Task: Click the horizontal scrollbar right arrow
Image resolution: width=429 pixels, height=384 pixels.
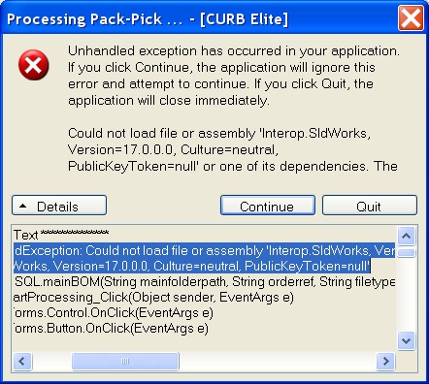Action: click(x=385, y=361)
